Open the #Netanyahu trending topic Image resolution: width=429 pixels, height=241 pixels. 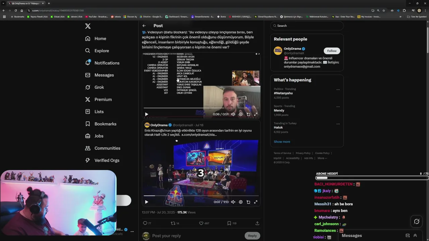(x=283, y=93)
